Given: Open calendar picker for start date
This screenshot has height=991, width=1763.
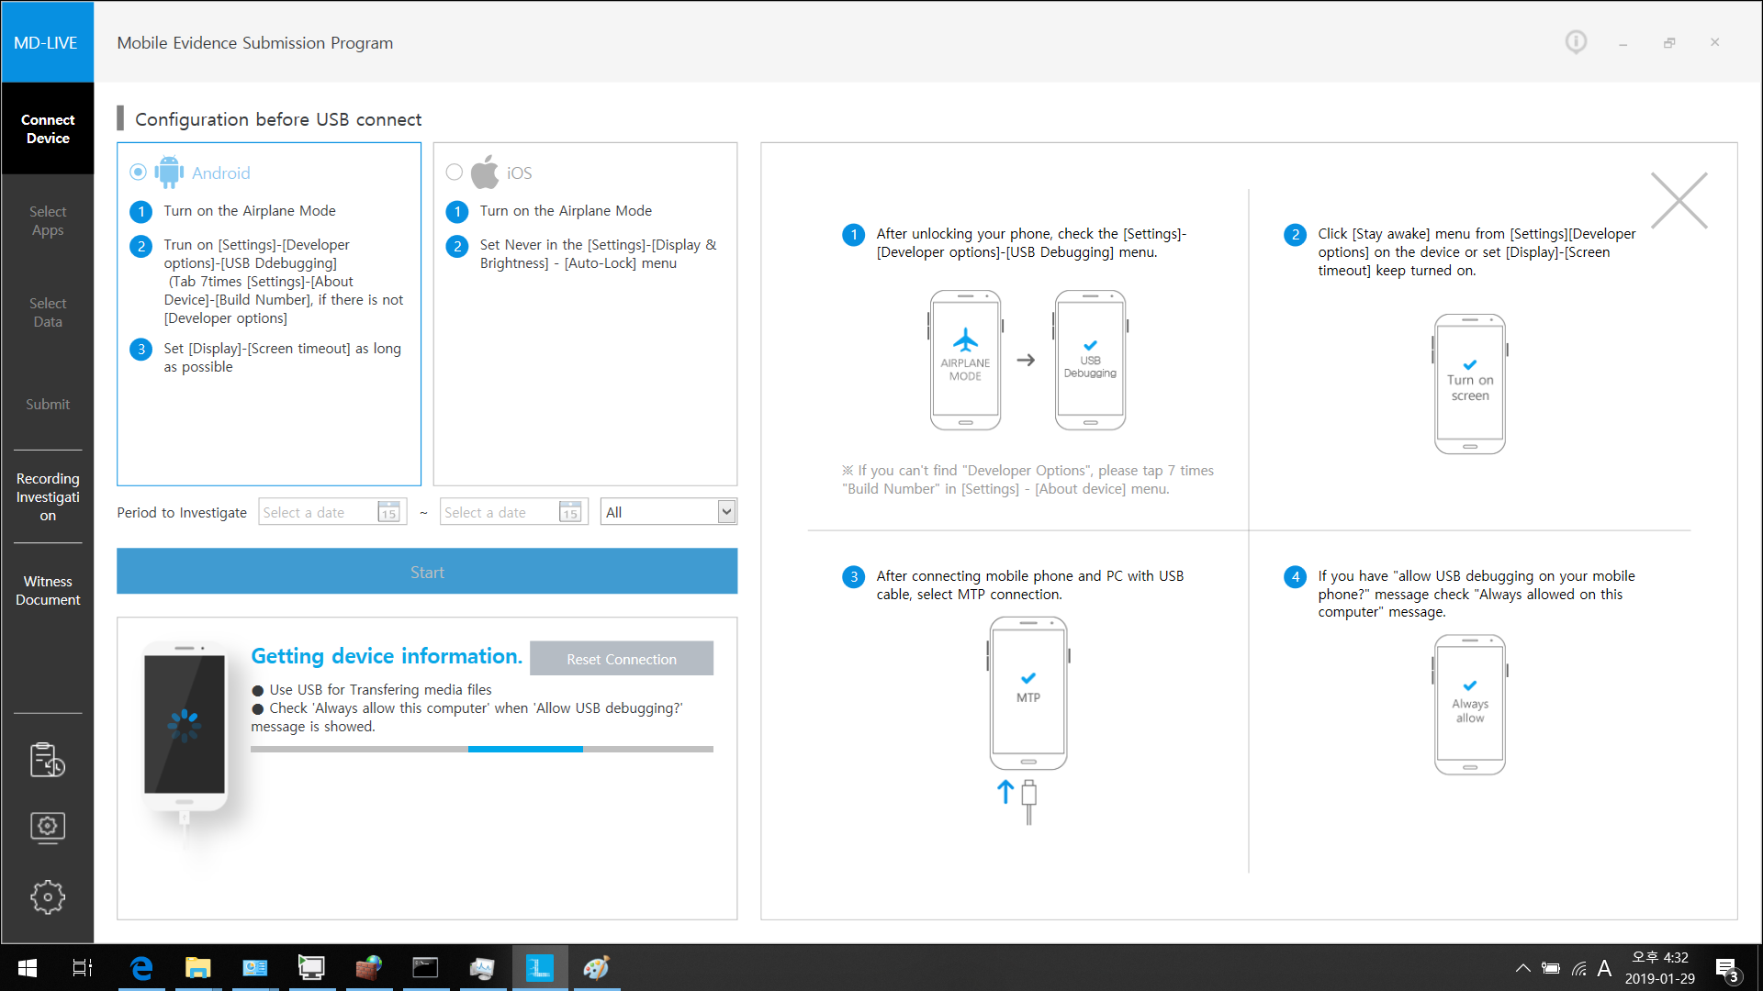Looking at the screenshot, I should point(389,512).
